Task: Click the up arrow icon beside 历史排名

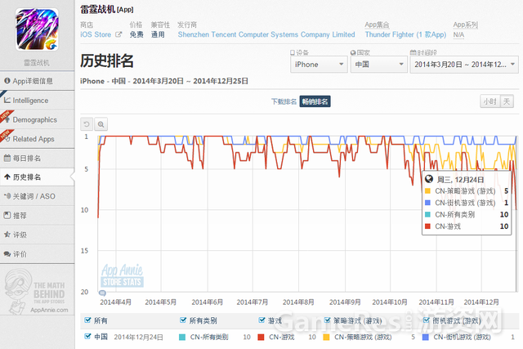Action: click(x=7, y=177)
